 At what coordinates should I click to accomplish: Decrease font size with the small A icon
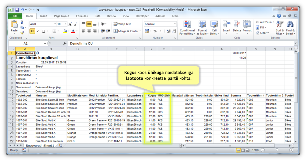75,24
